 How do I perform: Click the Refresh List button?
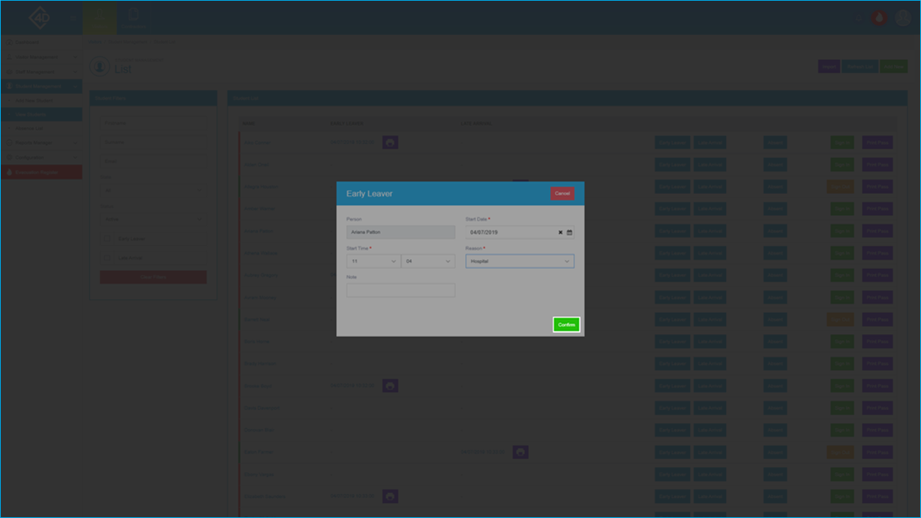[860, 67]
